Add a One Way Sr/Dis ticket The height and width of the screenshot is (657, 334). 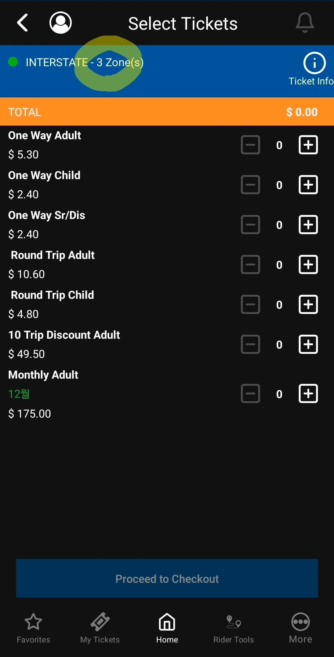[308, 225]
